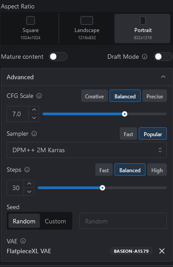Select the Square aspect ratio icon
The width and height of the screenshot is (173, 267).
pos(31,20)
